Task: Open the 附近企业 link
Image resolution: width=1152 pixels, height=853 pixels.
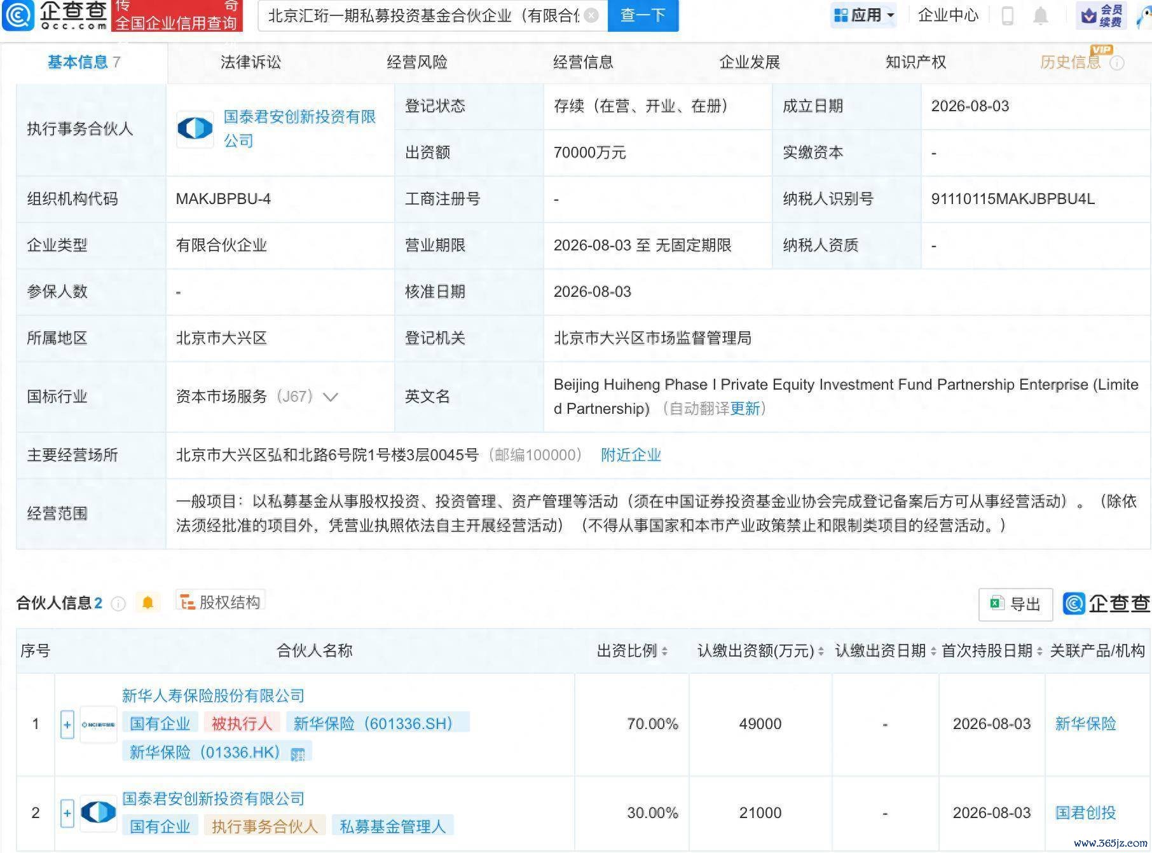Action: (631, 455)
